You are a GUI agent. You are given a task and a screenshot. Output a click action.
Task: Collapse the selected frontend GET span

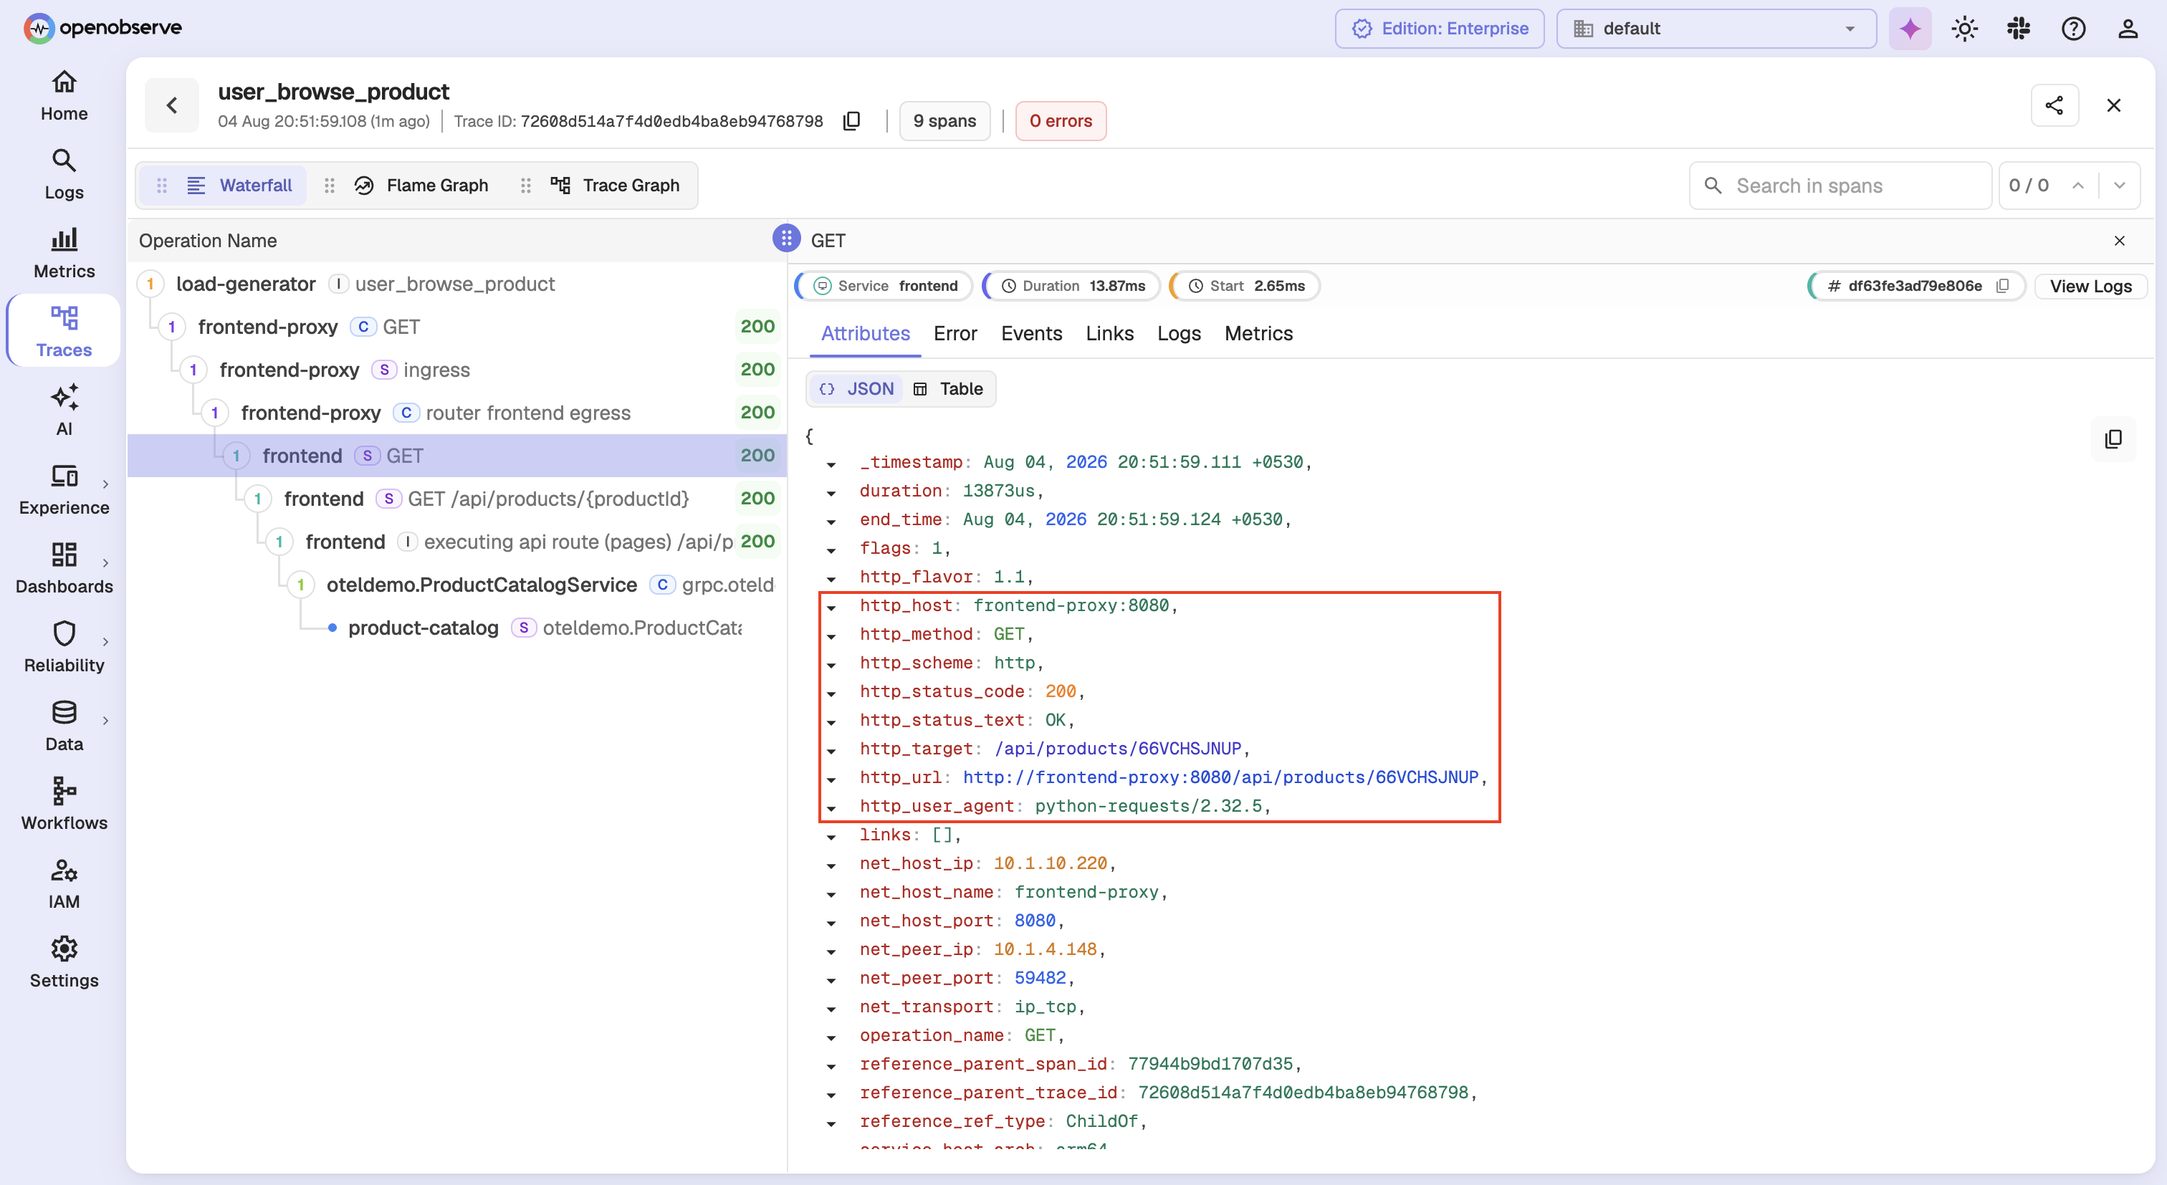coord(236,456)
